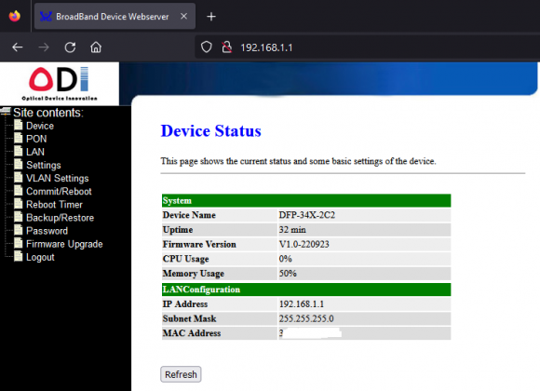Reload the page with the refresh icon
This screenshot has width=540, height=391.
coord(70,47)
